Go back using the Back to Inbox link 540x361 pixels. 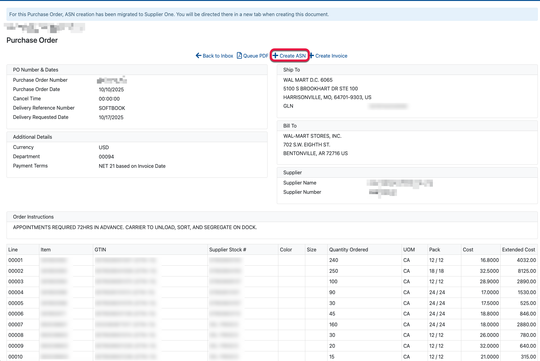click(x=218, y=56)
